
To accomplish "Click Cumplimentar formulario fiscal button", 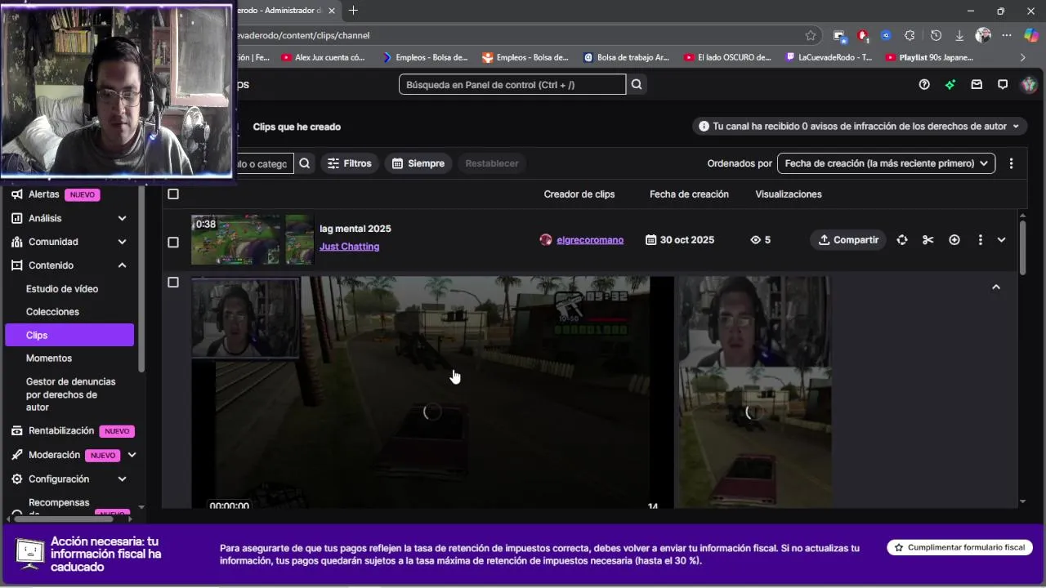I will point(959,548).
